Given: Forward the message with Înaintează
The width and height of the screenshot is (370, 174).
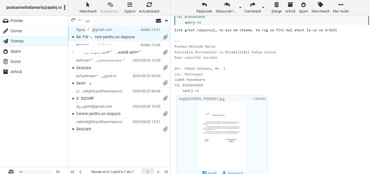Looking at the screenshot, I should pyautogui.click(x=253, y=7).
